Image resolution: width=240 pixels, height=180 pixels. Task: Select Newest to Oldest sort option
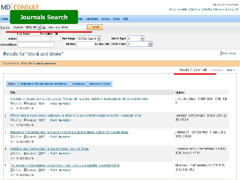pos(88,84)
